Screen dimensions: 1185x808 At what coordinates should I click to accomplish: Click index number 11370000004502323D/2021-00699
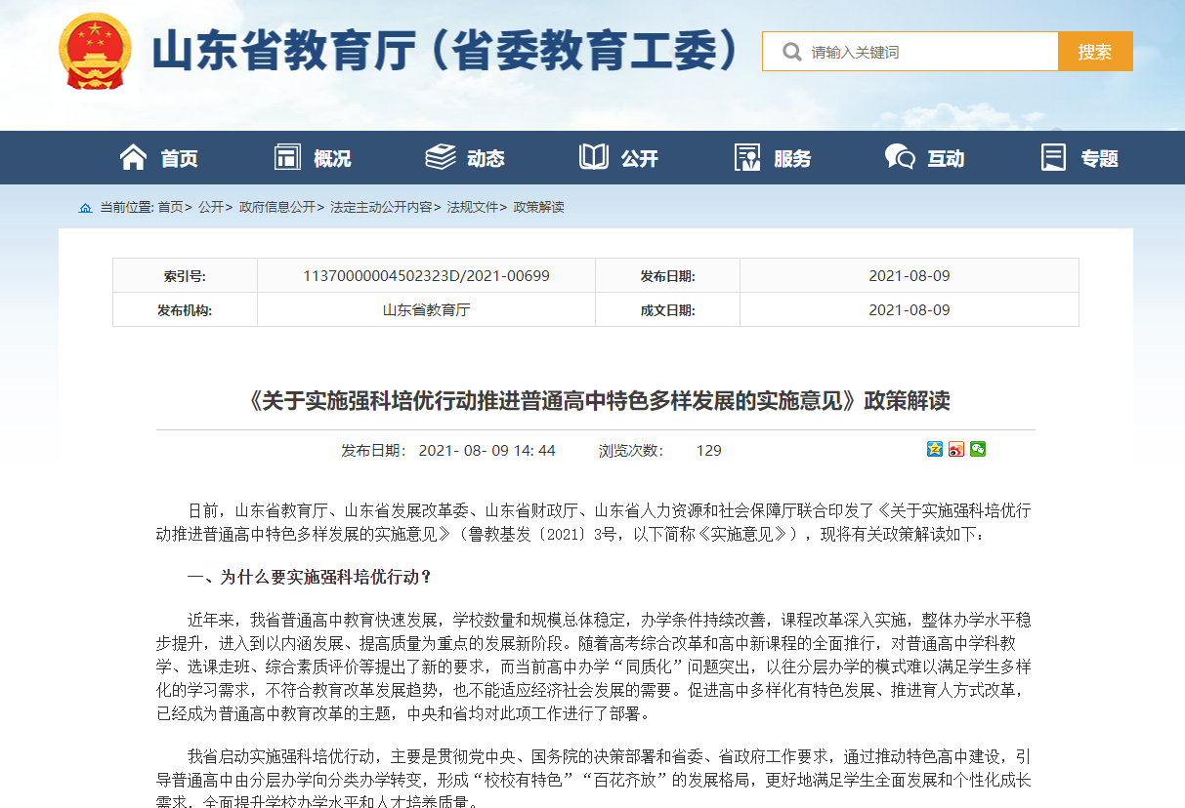pyautogui.click(x=426, y=276)
